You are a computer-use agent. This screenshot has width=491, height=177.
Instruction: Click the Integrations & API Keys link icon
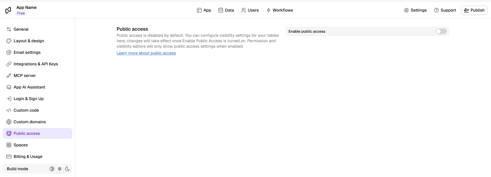(9, 64)
